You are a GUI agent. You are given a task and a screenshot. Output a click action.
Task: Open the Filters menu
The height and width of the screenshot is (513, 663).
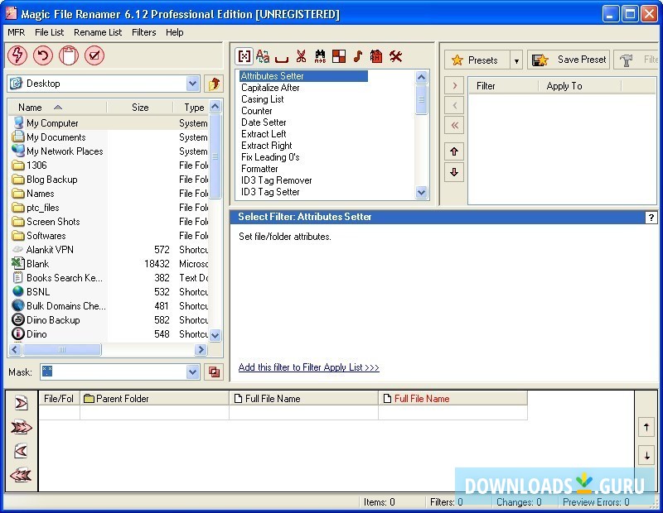pos(143,32)
